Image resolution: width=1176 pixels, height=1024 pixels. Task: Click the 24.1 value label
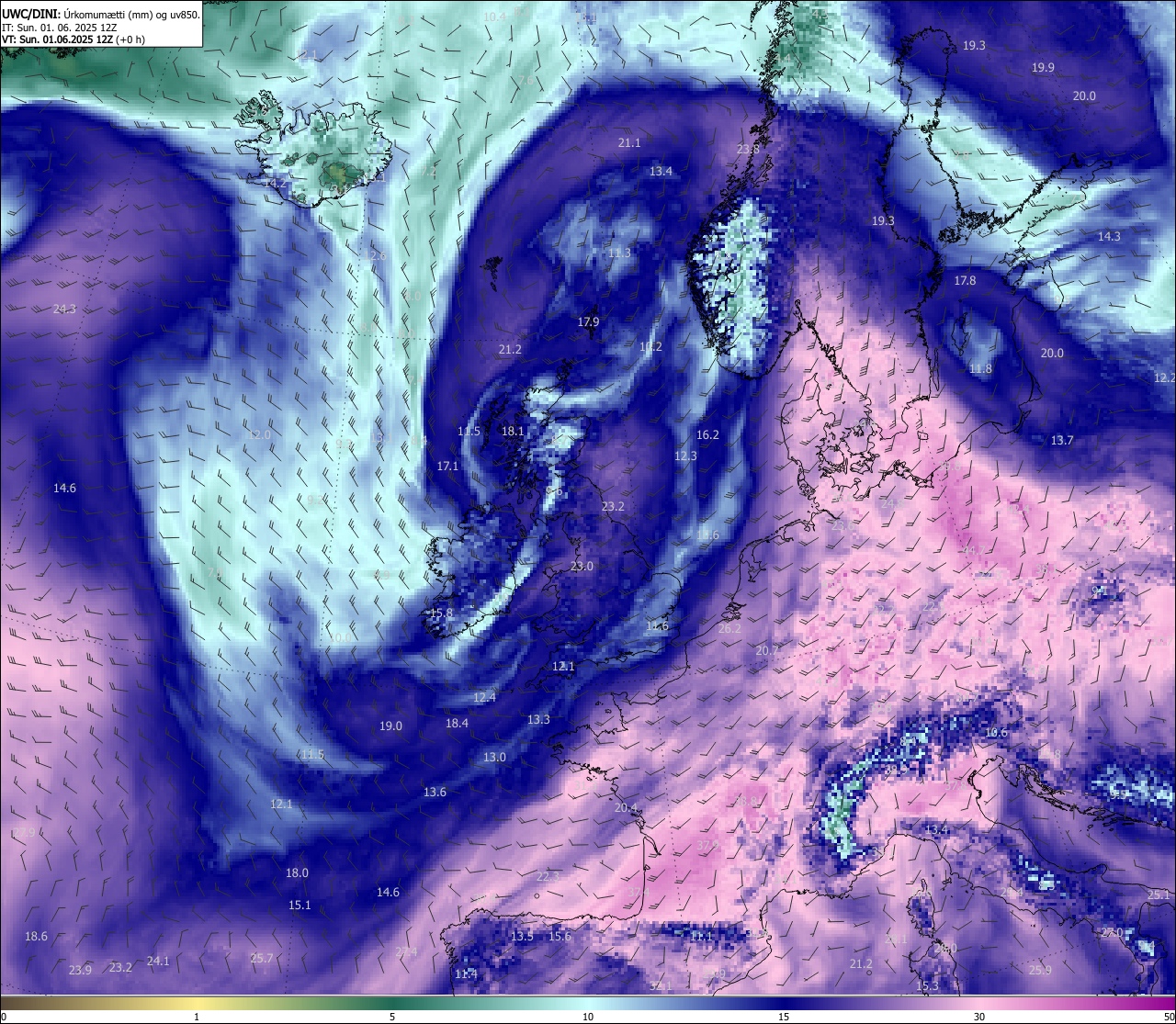click(x=158, y=962)
